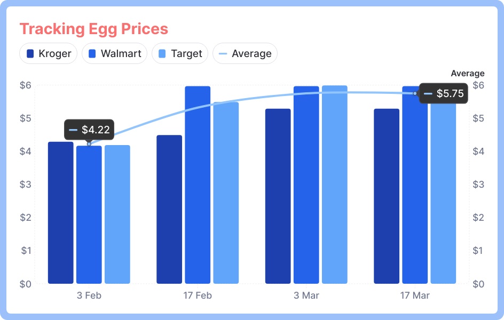Click the $5.75 average tooltip
The height and width of the screenshot is (320, 504).
tap(444, 93)
